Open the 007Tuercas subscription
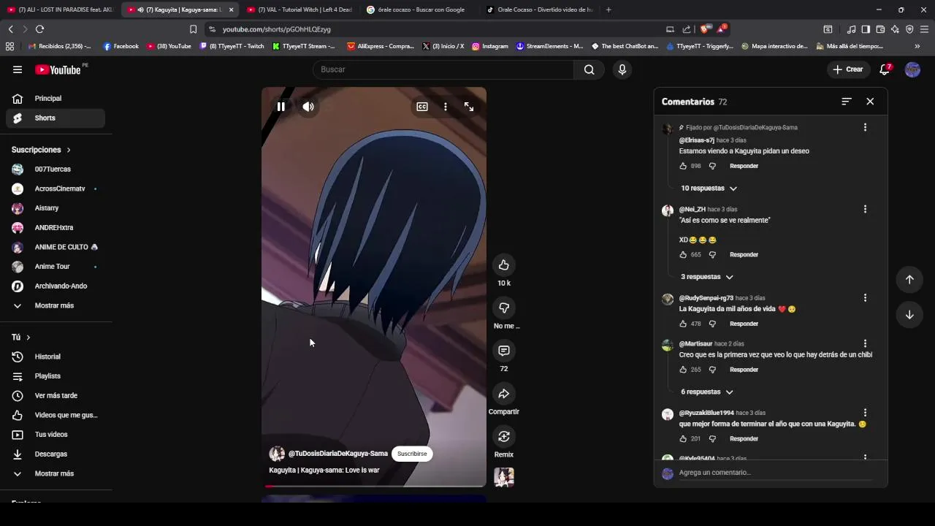Screen dimensions: 935x526 click(56, 169)
